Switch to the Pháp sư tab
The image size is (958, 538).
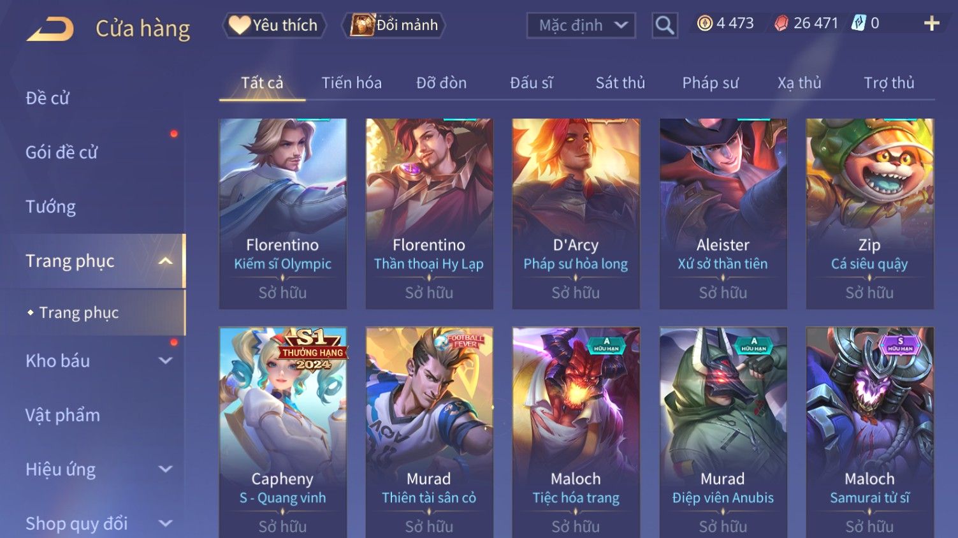[x=710, y=83]
